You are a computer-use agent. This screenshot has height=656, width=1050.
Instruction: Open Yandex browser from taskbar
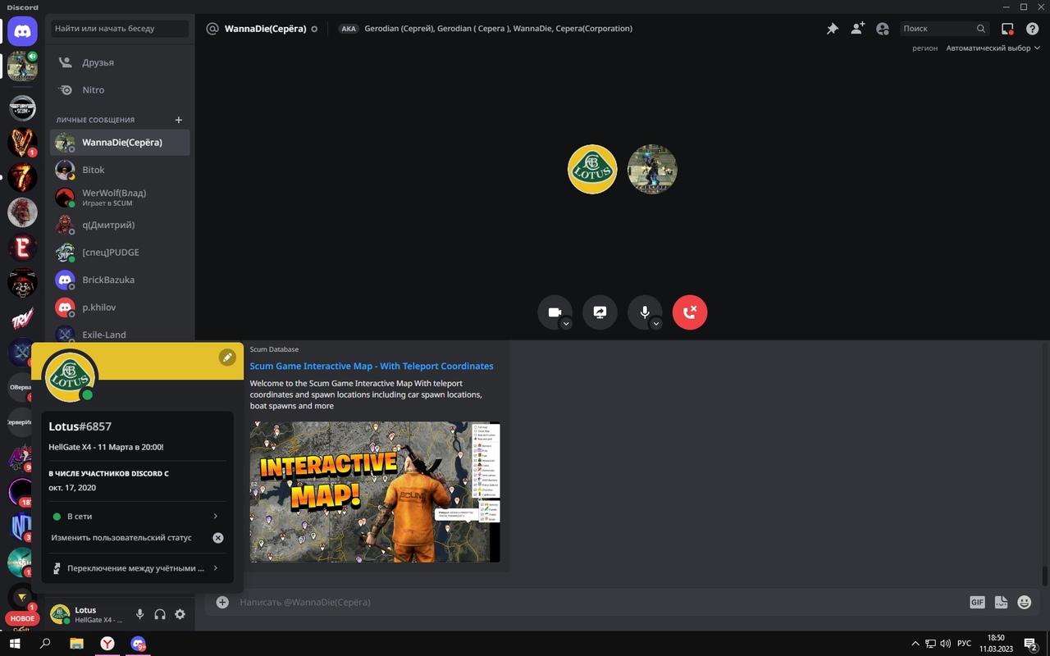pos(107,644)
